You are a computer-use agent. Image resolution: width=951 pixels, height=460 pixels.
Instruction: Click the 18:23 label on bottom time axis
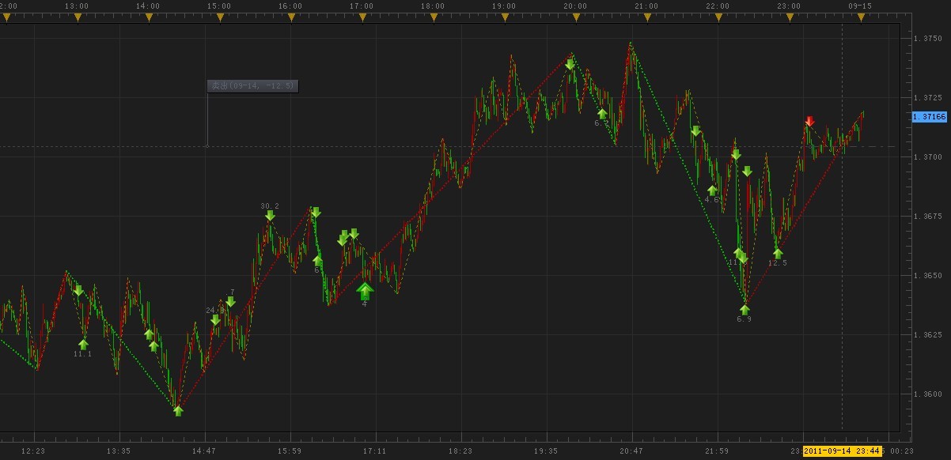[x=460, y=451]
